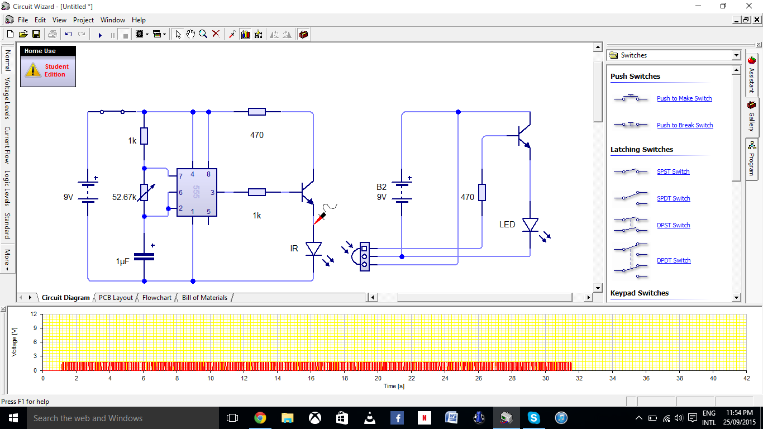Click the DPST Switch link

tap(673, 225)
